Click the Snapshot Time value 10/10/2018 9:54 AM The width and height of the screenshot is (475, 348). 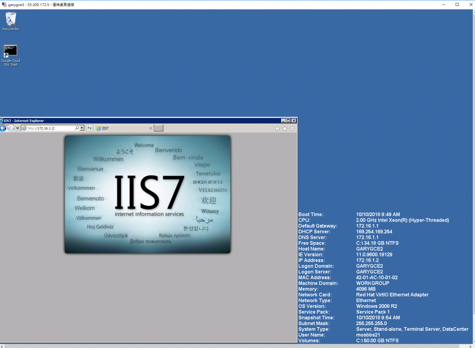(378, 318)
